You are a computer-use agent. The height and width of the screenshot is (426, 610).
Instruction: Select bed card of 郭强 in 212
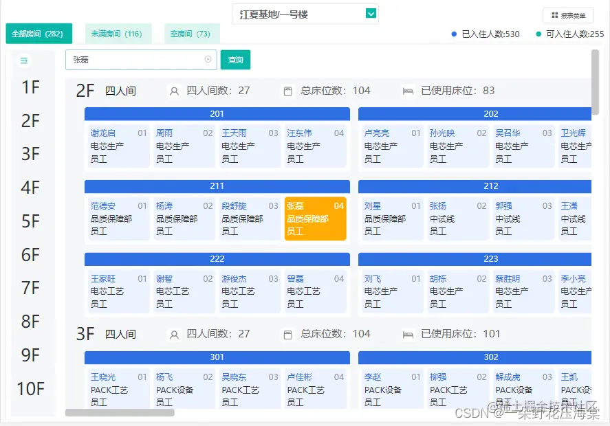click(x=523, y=218)
